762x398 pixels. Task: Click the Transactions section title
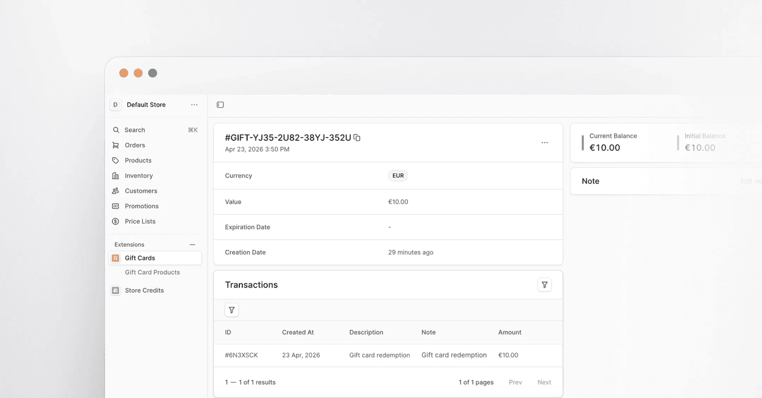tap(251, 285)
